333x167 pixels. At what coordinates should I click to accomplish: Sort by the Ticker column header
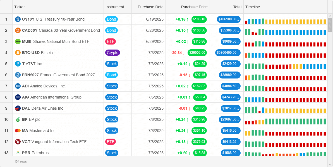(x=58, y=7)
